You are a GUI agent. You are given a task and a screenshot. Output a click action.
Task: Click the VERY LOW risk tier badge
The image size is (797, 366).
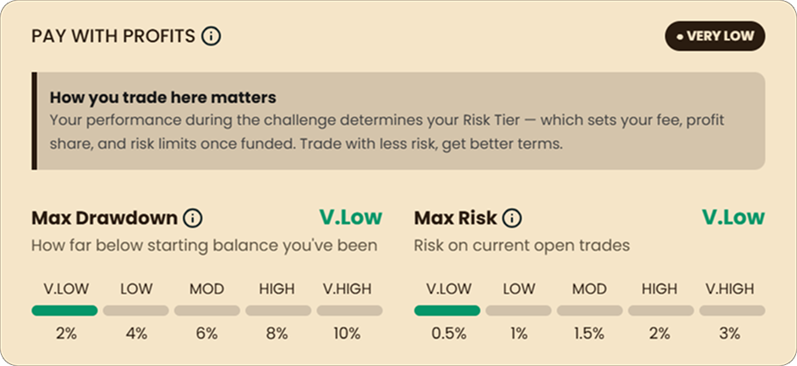coord(714,36)
